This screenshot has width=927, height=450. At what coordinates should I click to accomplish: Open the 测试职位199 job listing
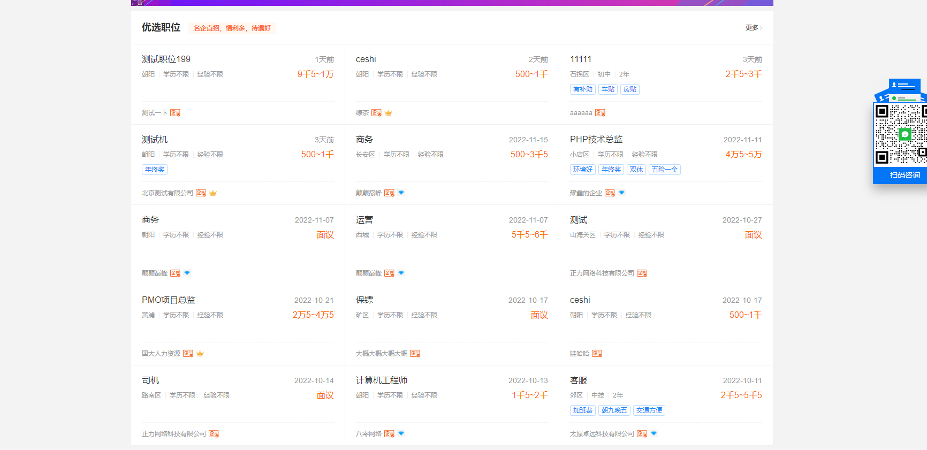tap(166, 59)
